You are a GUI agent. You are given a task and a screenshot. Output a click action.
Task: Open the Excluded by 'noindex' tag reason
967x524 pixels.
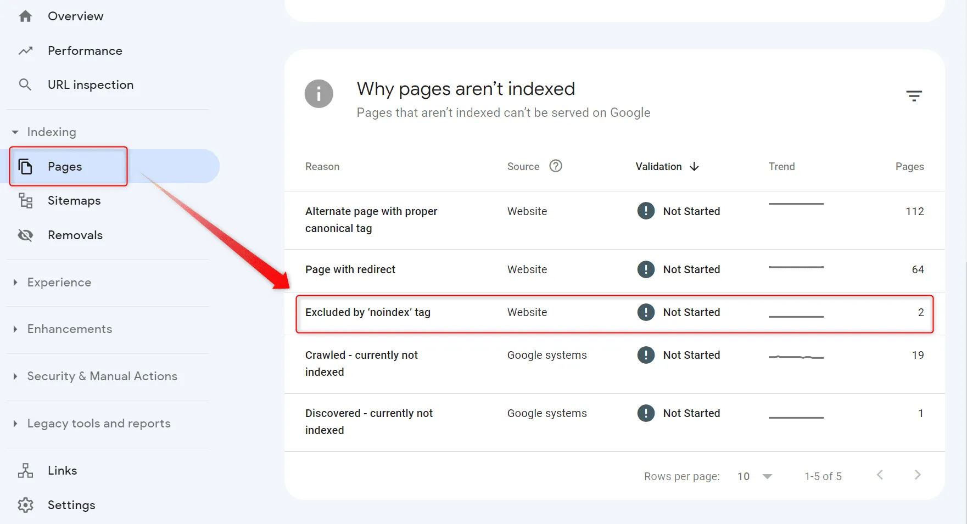[x=368, y=312]
